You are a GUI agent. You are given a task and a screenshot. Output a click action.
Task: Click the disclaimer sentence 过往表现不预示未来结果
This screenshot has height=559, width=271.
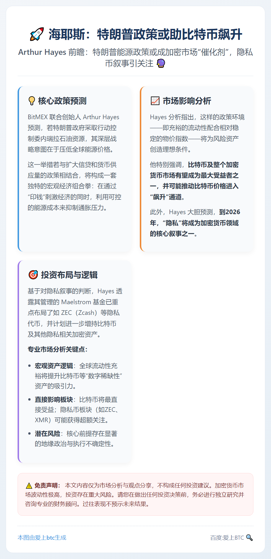(x=116, y=504)
